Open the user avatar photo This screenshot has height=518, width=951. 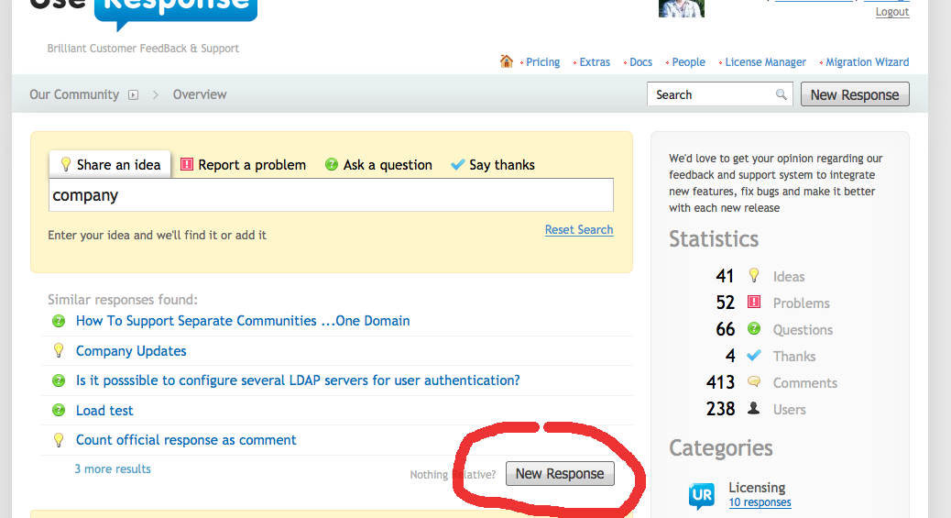point(682,8)
